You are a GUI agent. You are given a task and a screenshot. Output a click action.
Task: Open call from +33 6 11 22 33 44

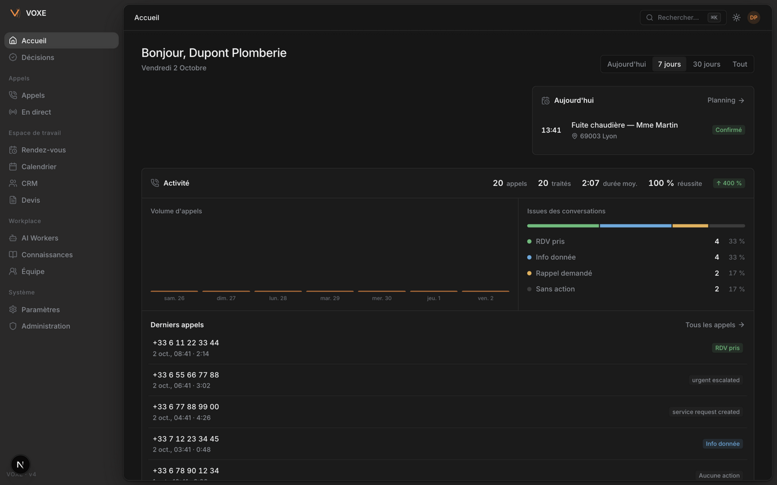[448, 348]
